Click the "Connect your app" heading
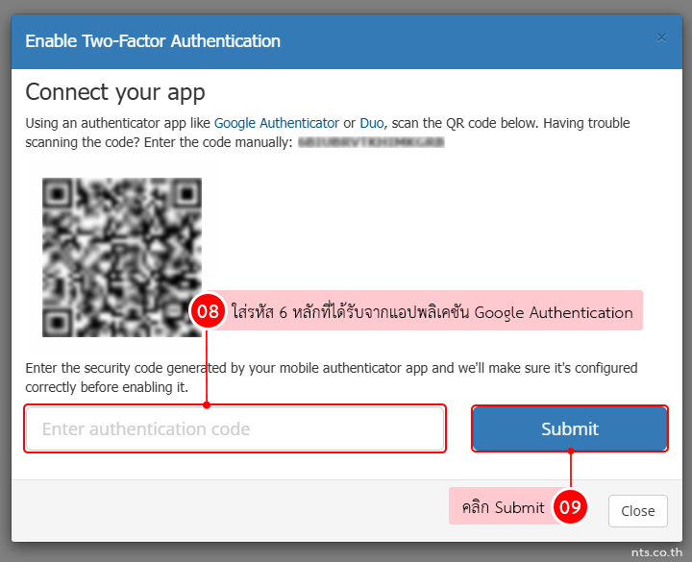The width and height of the screenshot is (692, 562). (x=115, y=92)
